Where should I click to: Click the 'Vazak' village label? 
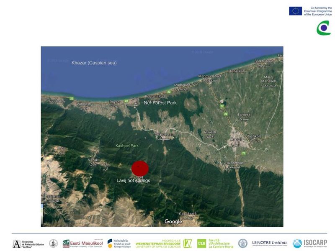point(93,160)
